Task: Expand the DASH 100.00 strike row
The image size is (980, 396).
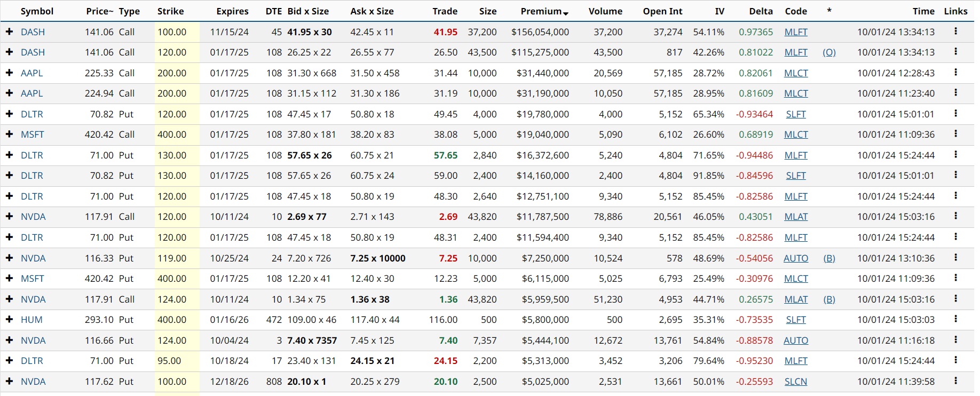Action: (9, 32)
